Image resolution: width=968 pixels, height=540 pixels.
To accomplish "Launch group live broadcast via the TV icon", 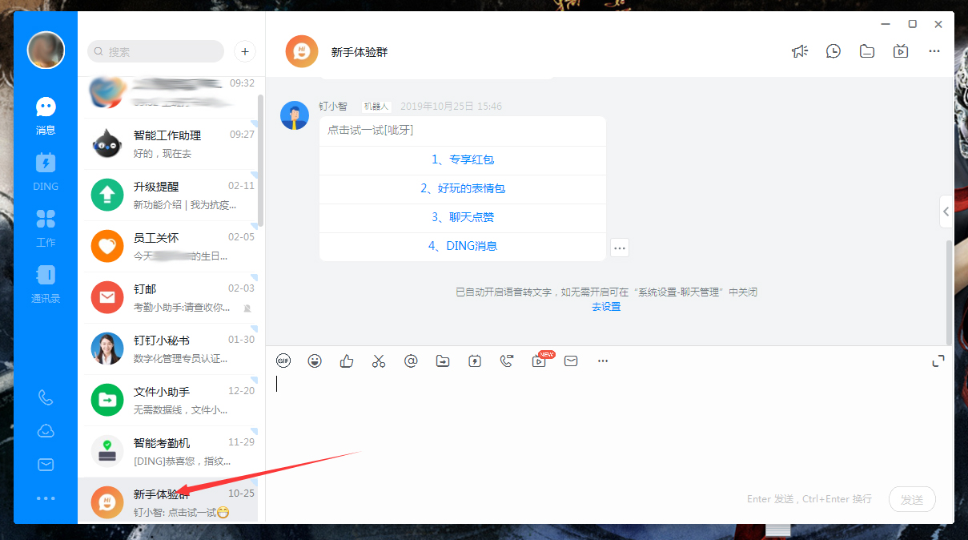I will 900,50.
